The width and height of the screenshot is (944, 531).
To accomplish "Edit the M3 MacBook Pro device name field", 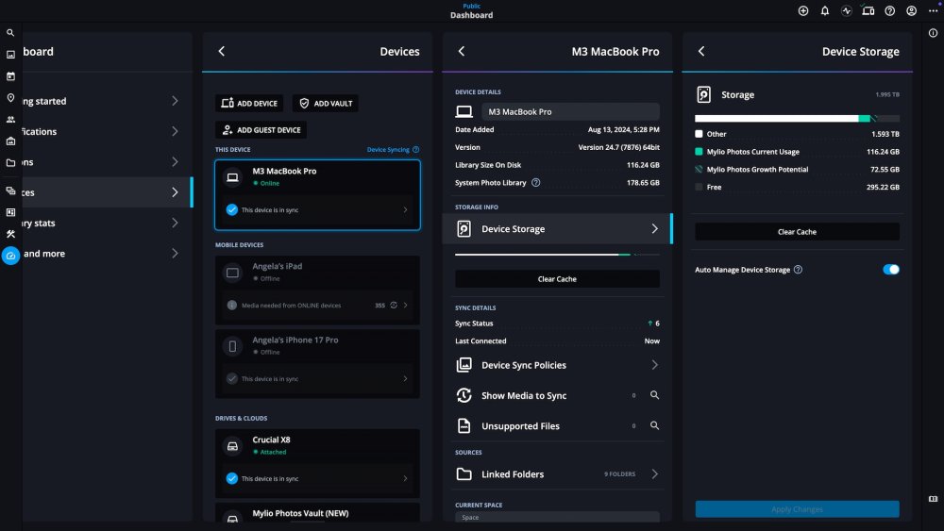I will coord(570,111).
